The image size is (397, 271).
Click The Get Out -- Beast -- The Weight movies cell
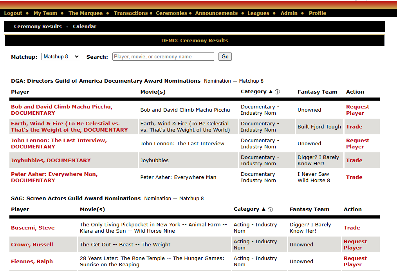click(x=125, y=244)
